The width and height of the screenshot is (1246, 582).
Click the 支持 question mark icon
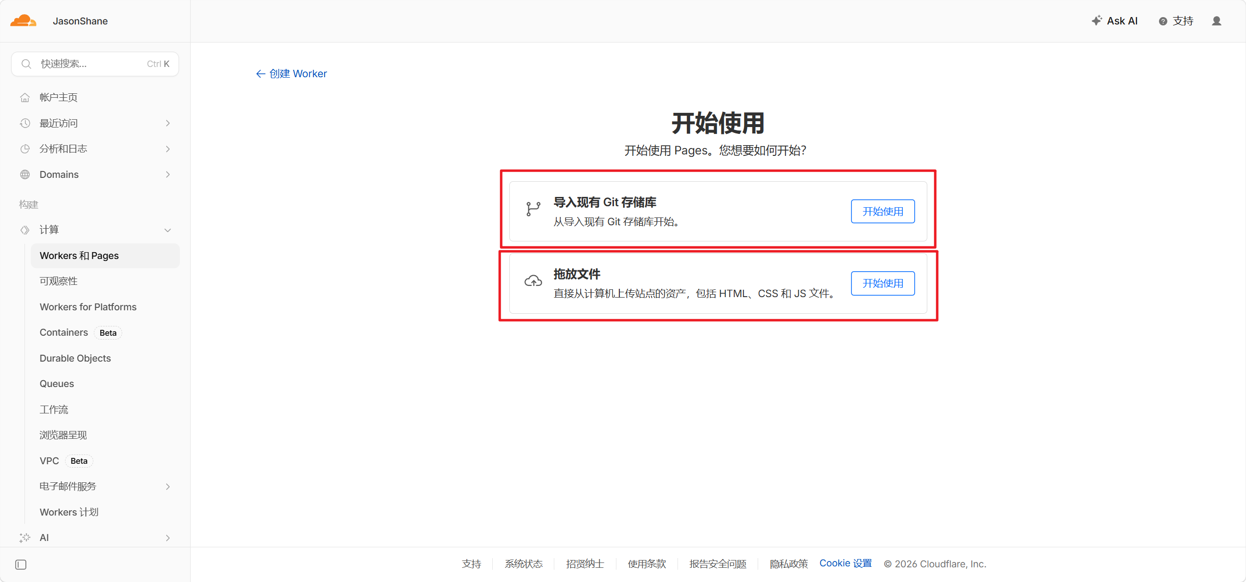tap(1163, 21)
